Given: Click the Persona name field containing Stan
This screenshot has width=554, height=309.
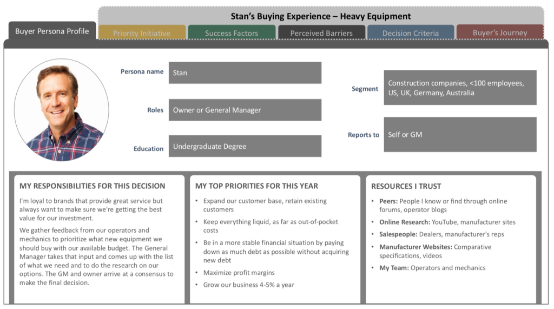Looking at the screenshot, I should point(245,73).
